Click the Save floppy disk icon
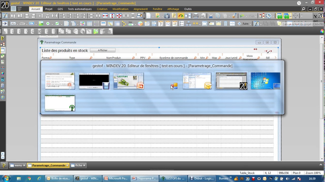Screen dimensions: 325x182 point(167,16)
